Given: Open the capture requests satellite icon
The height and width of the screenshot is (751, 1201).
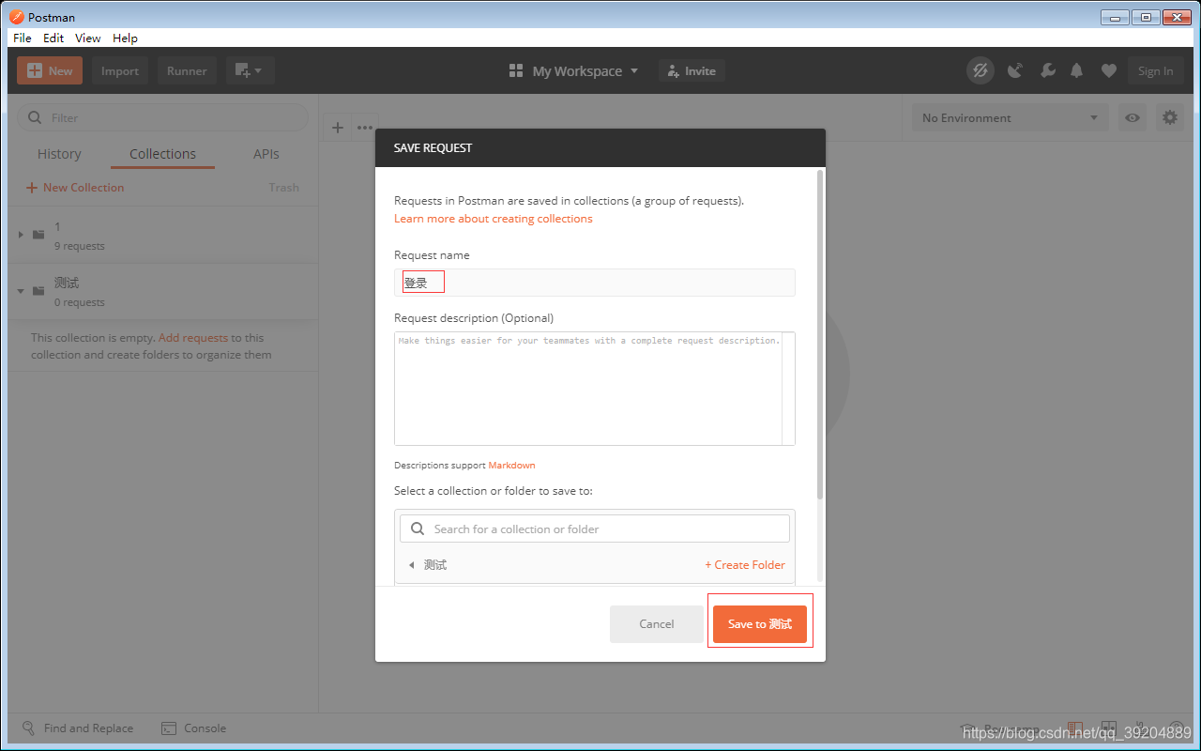Looking at the screenshot, I should click(1015, 70).
